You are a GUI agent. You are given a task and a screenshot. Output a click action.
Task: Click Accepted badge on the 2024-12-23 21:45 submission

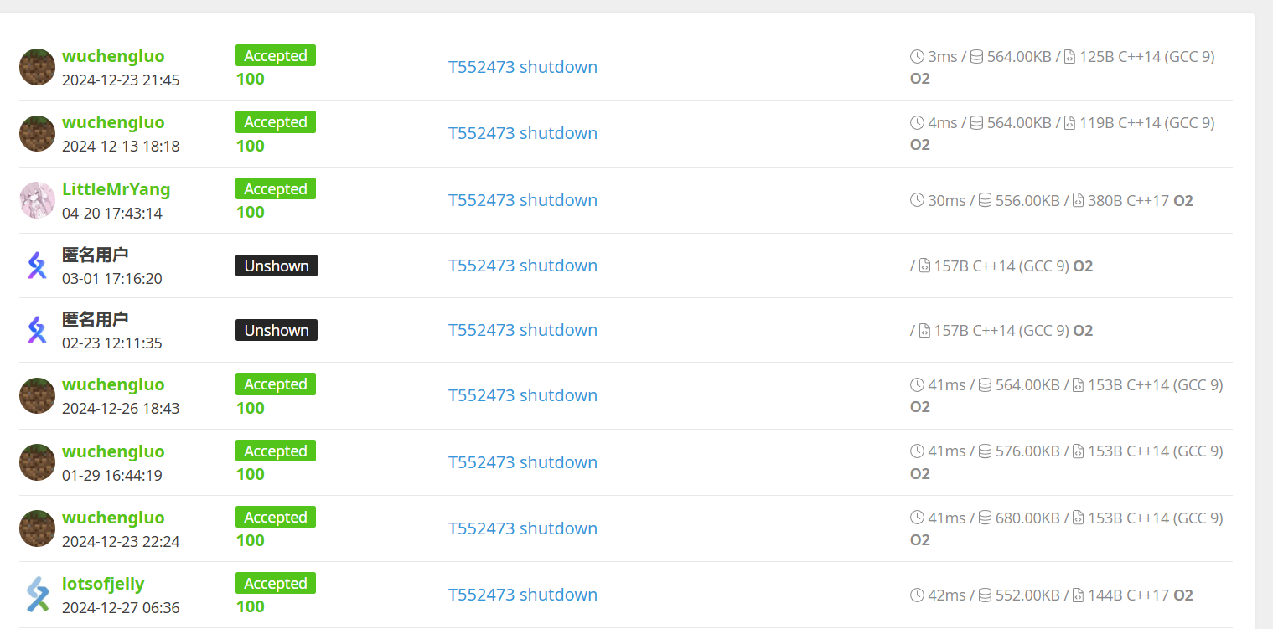click(276, 56)
